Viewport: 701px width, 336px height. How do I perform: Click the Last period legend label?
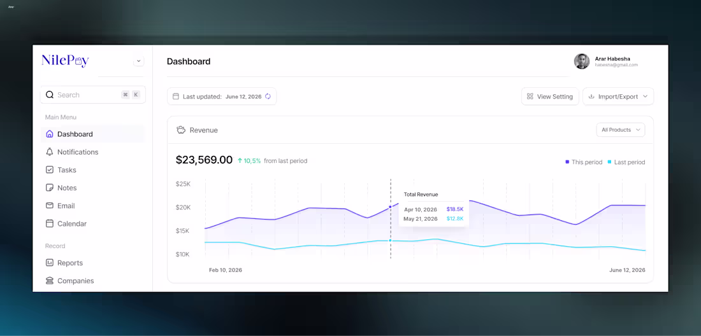[630, 162]
